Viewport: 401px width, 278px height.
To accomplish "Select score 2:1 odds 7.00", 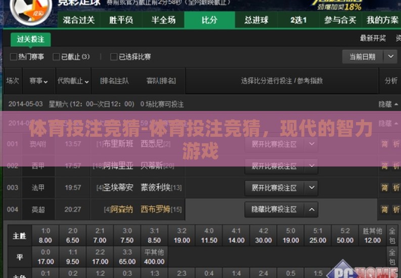I will point(100,236).
